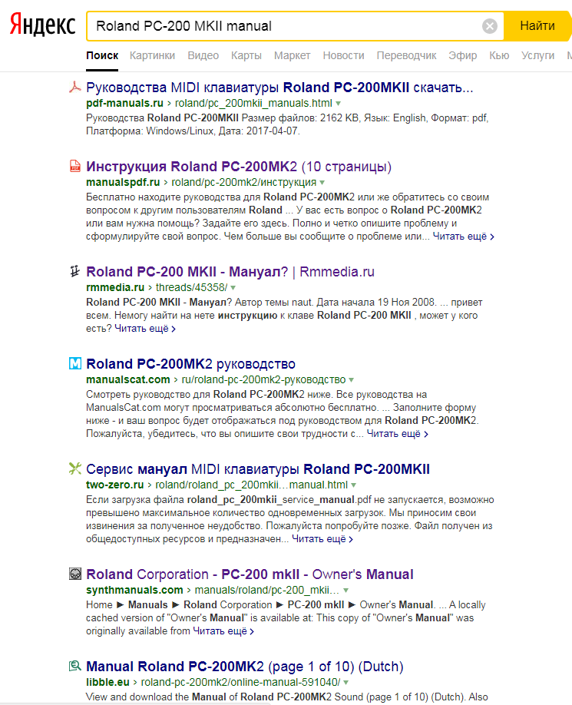Click 'Читать ещё' in synthmanuals.com snippet
Viewport: 572px width, 705px height.
coord(223,631)
